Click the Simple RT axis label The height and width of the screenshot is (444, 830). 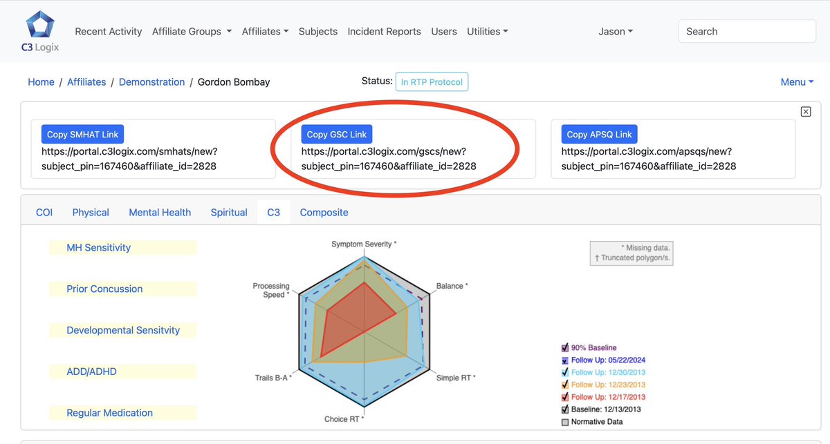(456, 378)
